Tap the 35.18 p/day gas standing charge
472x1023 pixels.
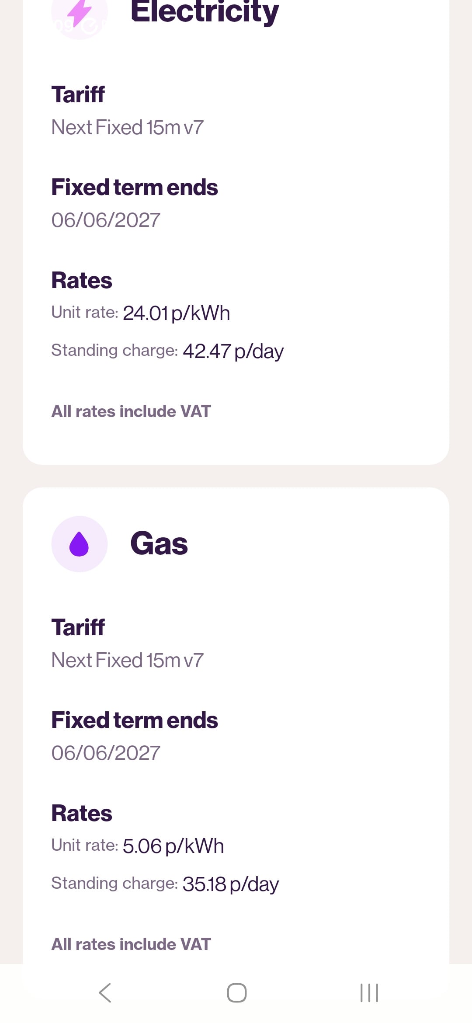[x=230, y=884]
